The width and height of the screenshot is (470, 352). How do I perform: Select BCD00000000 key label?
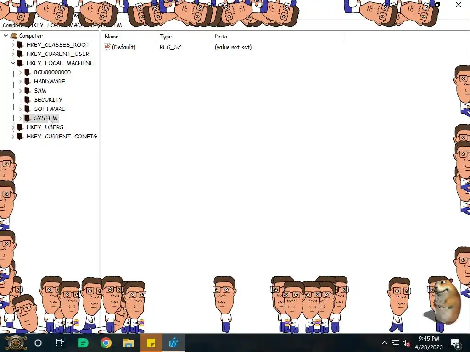(x=52, y=72)
